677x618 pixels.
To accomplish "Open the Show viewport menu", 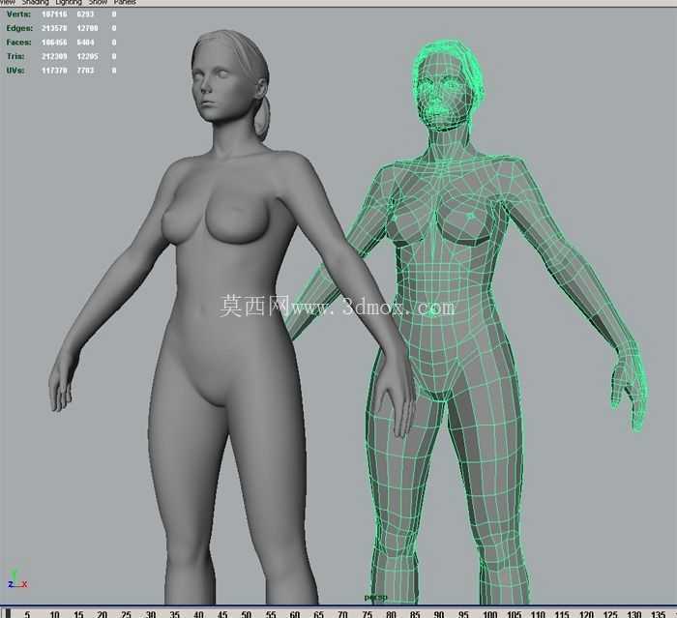I will (x=98, y=2).
